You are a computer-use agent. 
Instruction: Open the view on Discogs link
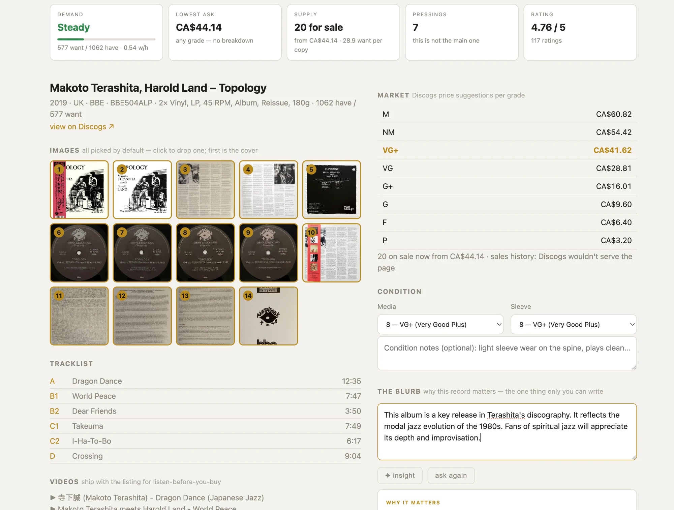click(x=82, y=127)
